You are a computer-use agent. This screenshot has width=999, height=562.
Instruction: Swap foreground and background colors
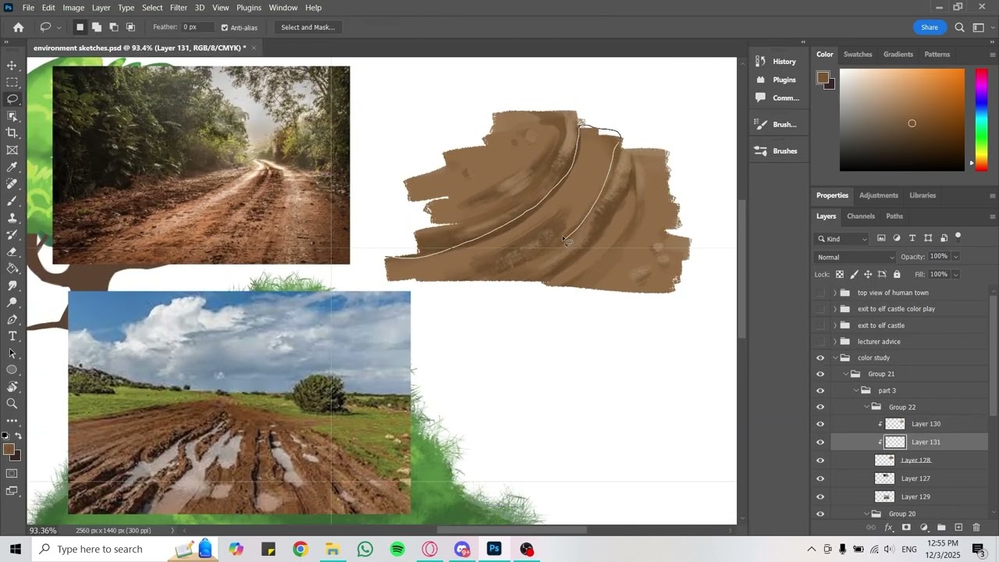18,436
